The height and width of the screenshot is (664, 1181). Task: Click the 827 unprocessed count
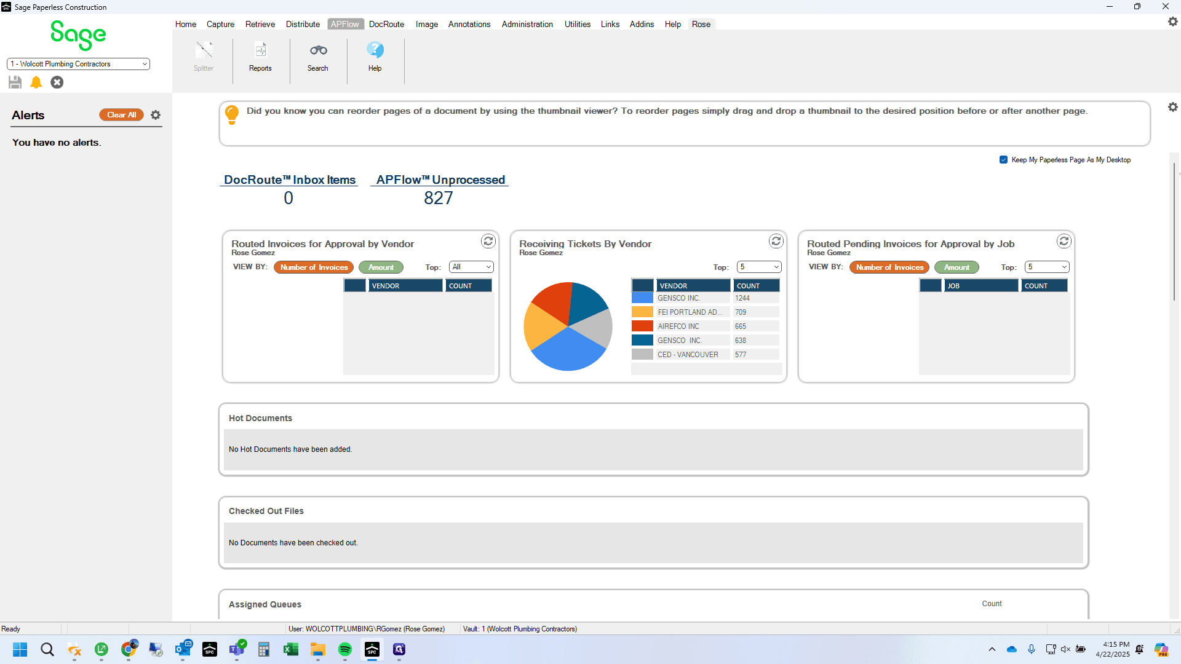tap(439, 198)
